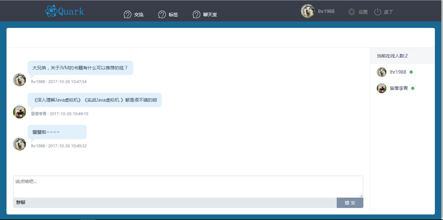Click the Quark atom logo icon
The height and width of the screenshot is (220, 443).
point(51,11)
